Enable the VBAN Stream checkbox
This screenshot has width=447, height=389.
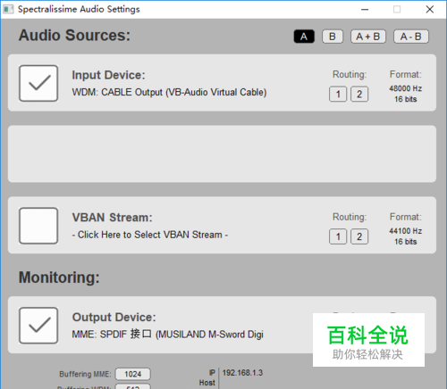(38, 226)
